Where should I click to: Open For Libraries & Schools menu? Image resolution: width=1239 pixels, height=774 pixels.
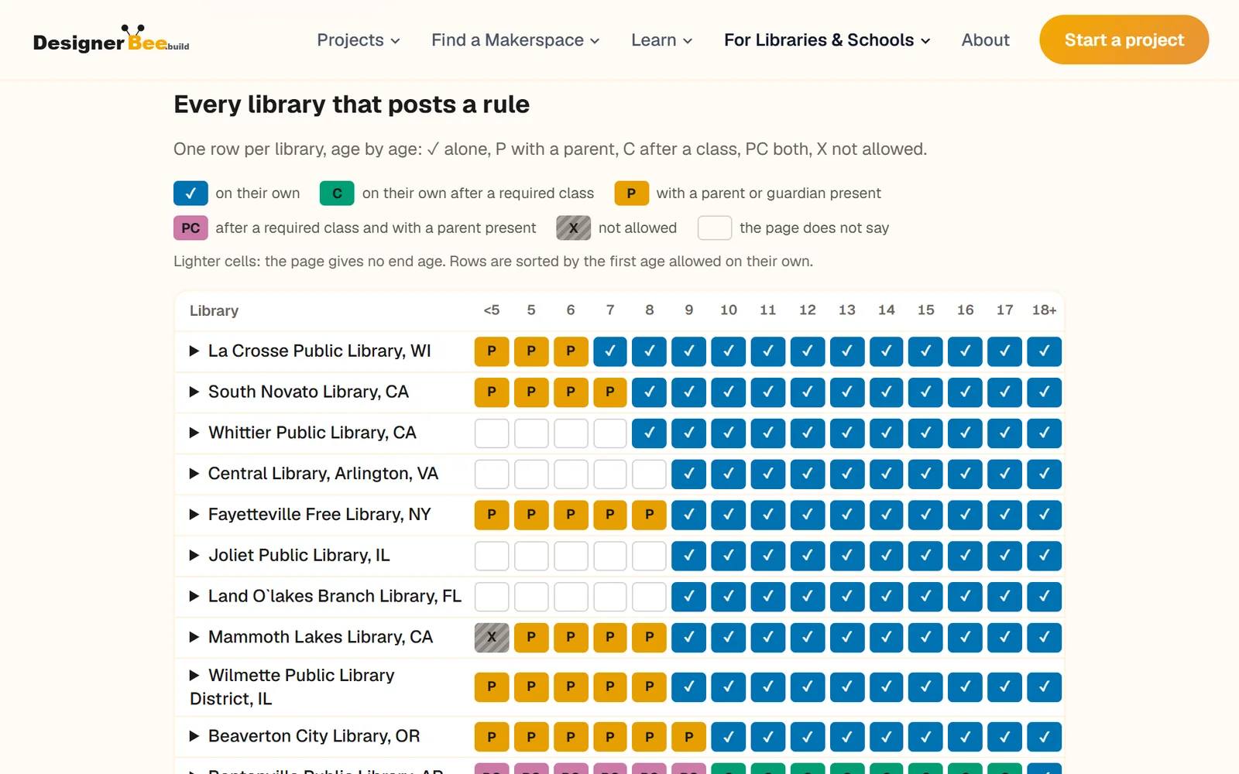click(x=827, y=40)
